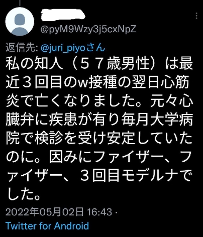Click the Twitter for Android source link

(x=47, y=226)
